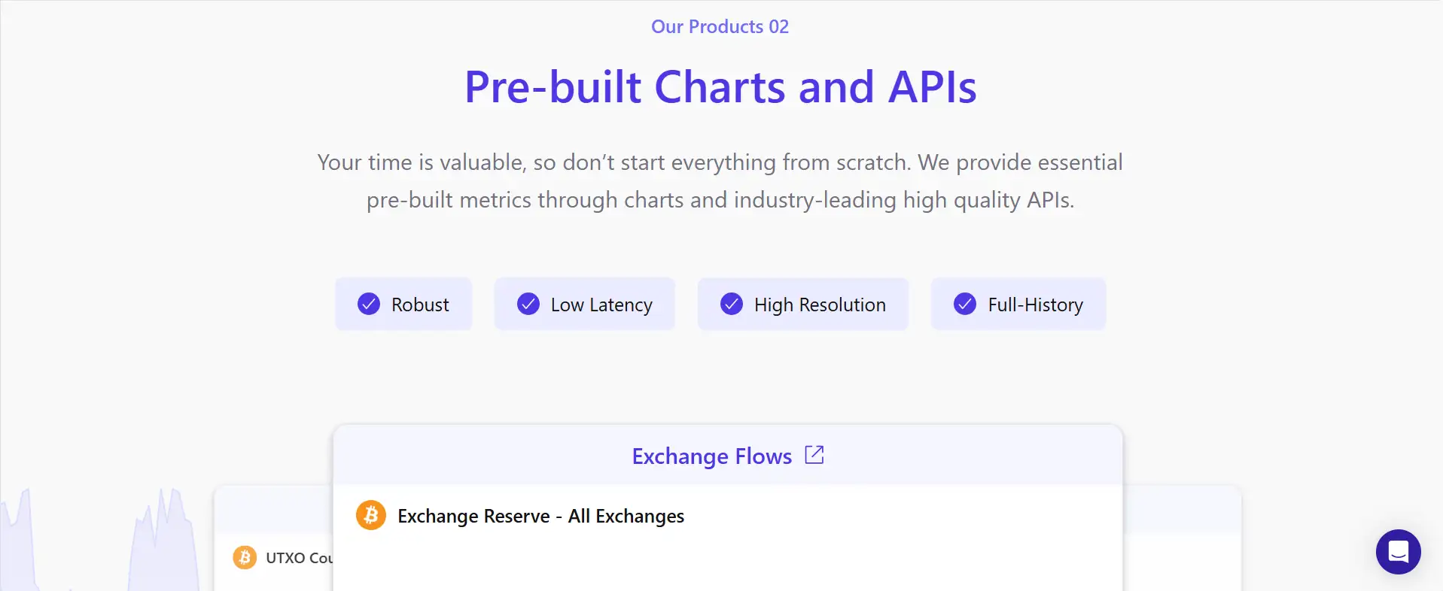Screen dimensions: 1443x591
Task: Click the checkmark icon beside Low Latency
Action: [x=528, y=304]
